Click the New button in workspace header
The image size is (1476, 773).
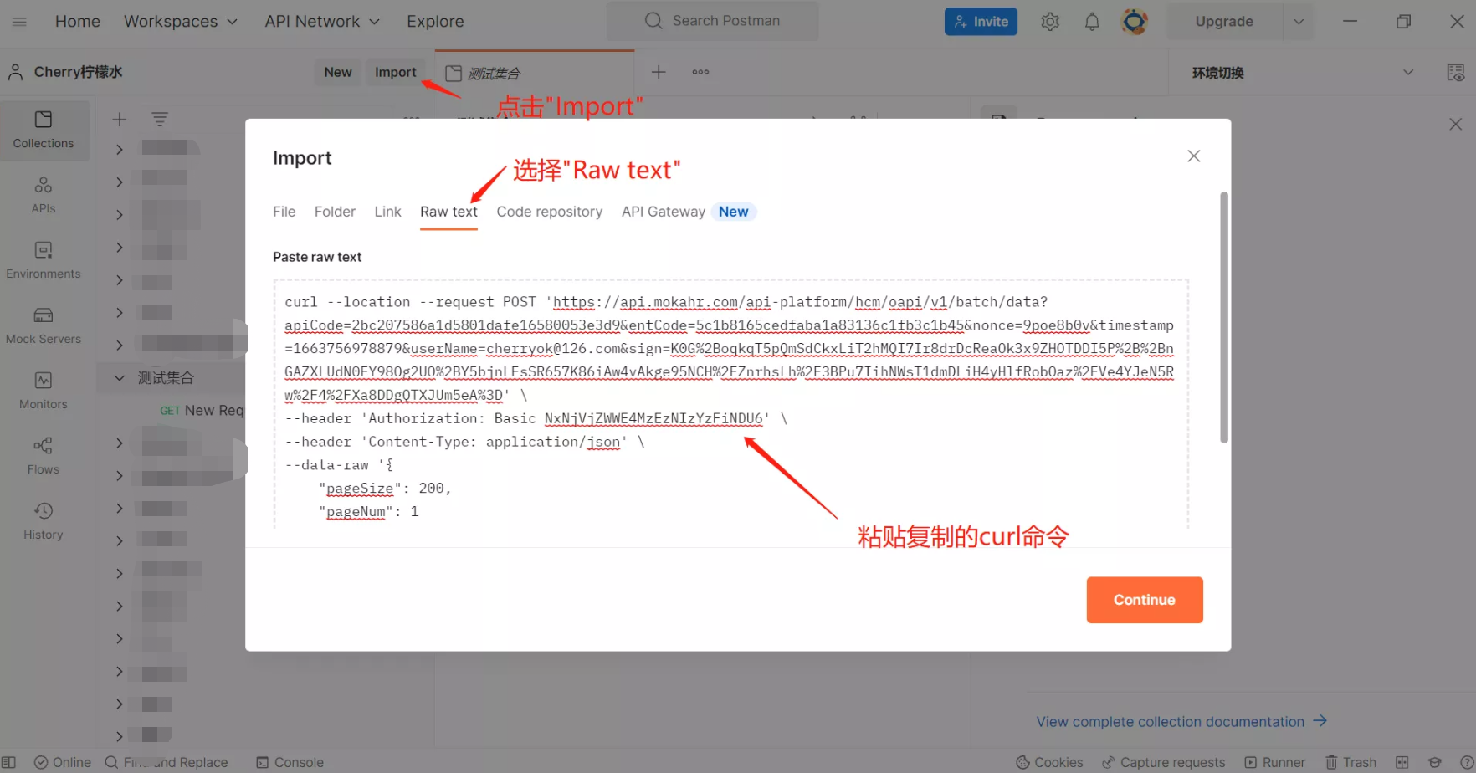point(338,72)
